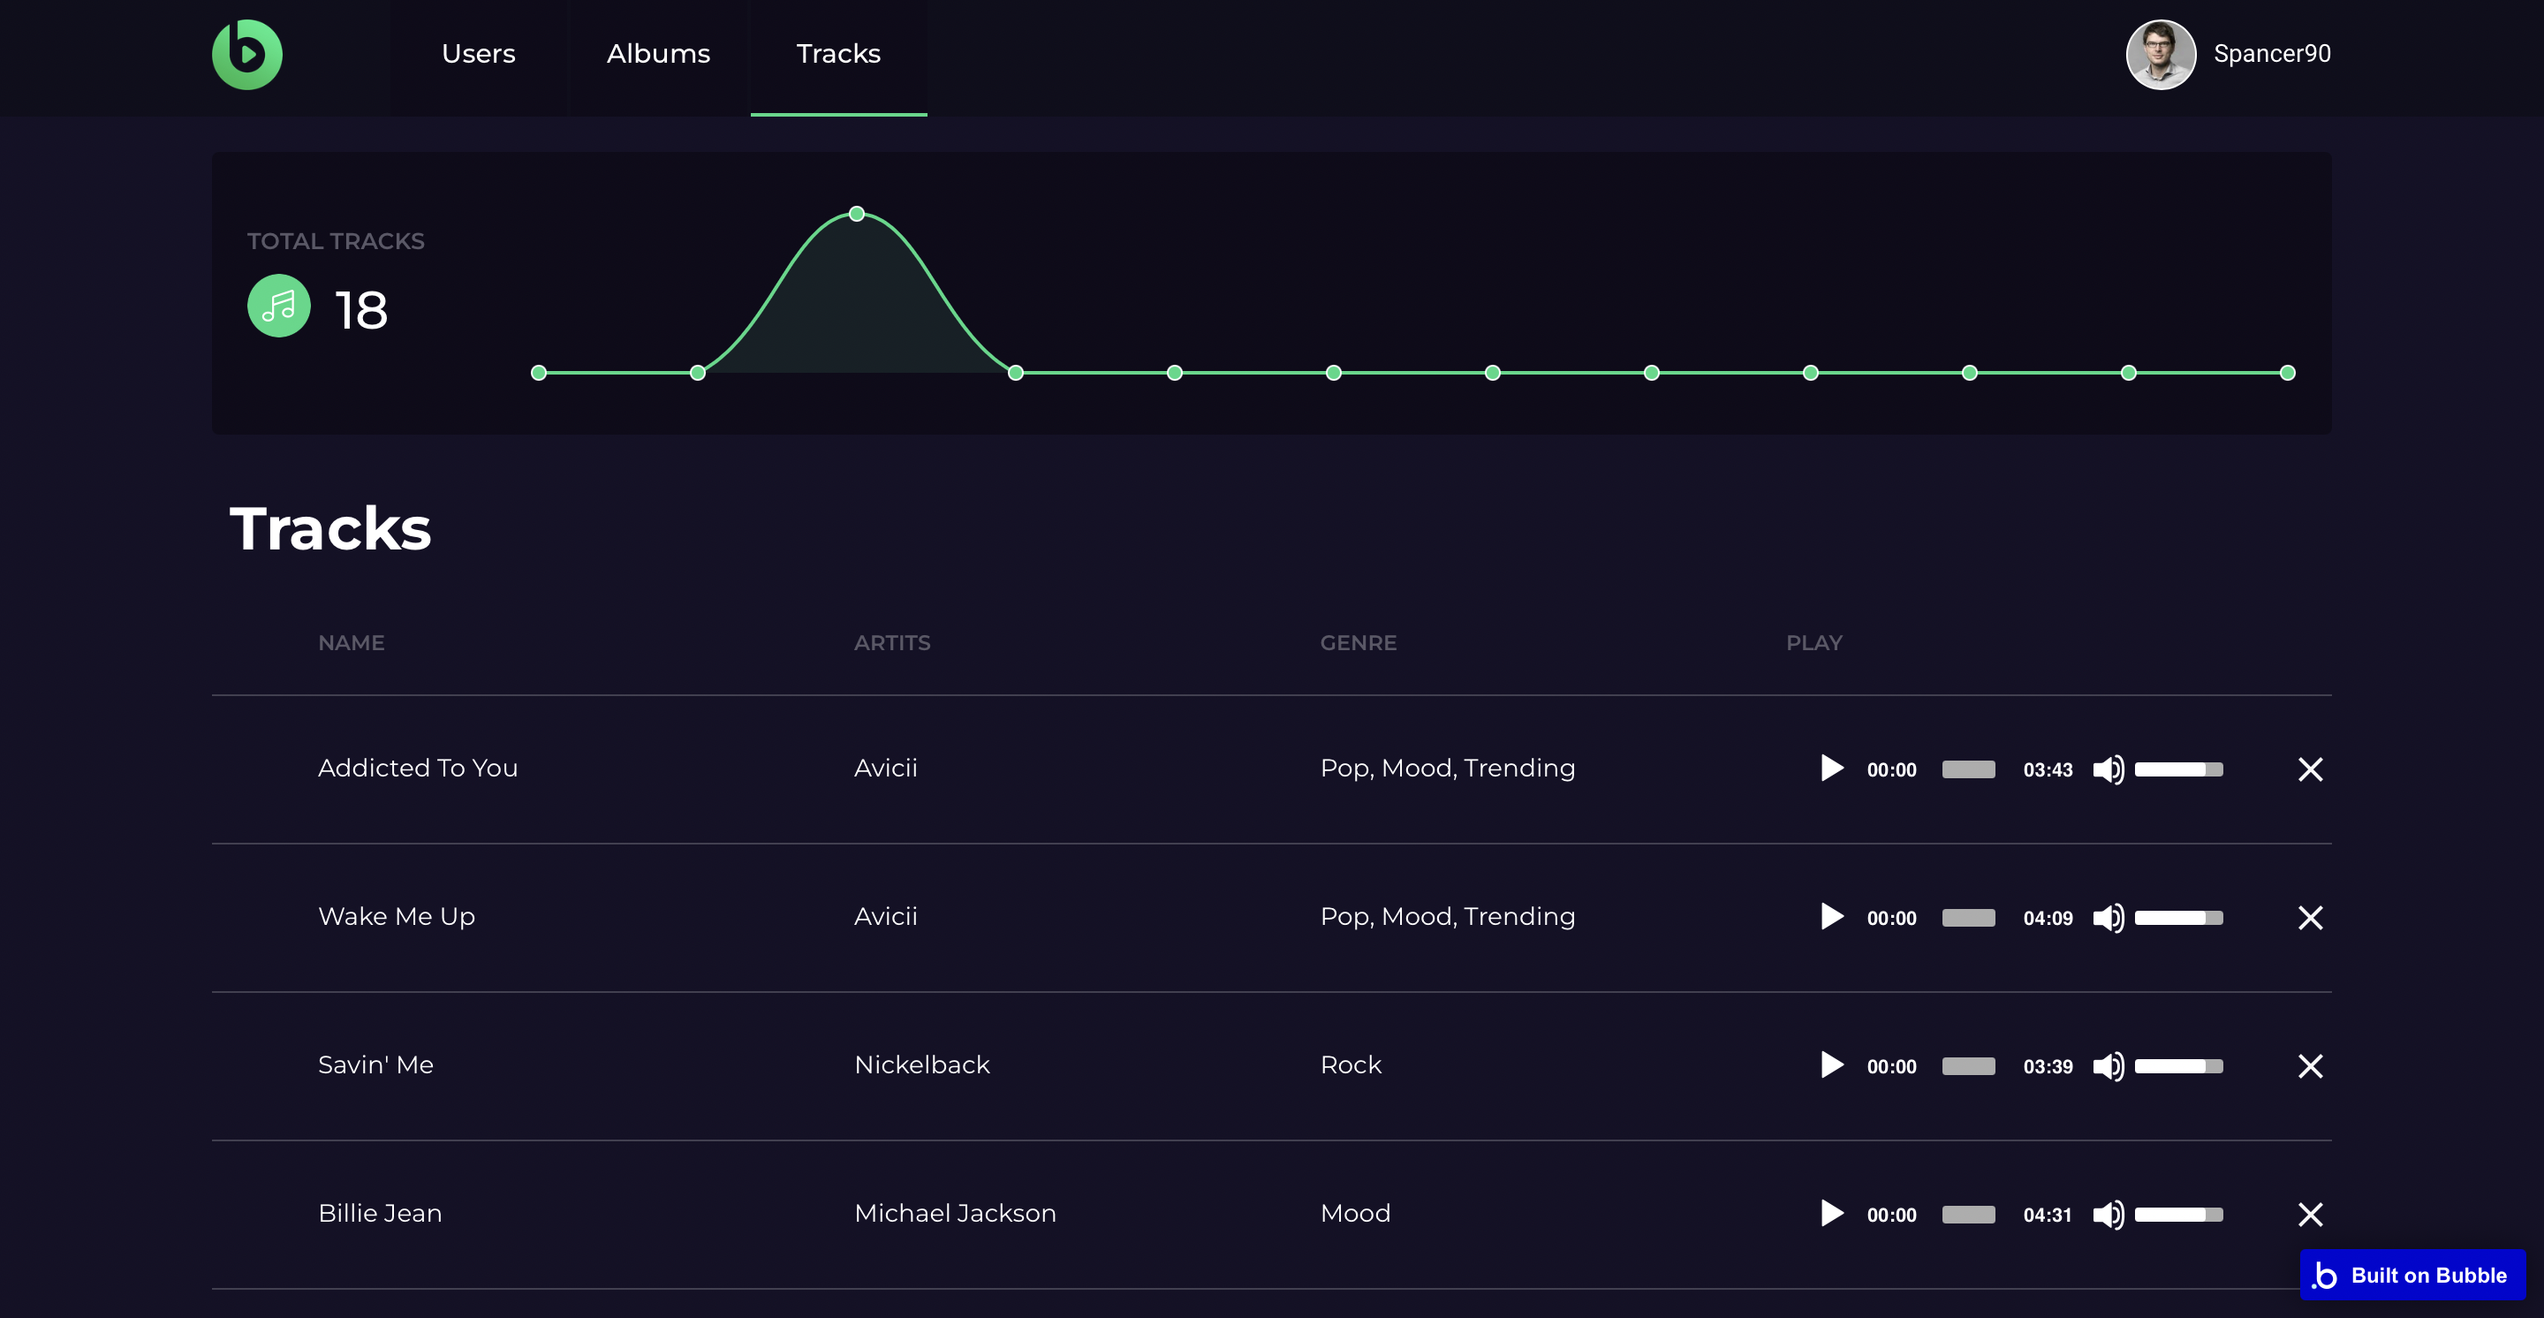Viewport: 2544px width, 1318px height.
Task: Remove Billie Jean with X icon
Action: tap(2309, 1214)
